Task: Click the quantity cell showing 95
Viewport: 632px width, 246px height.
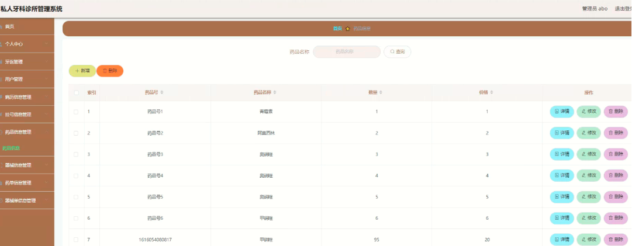Action: coord(377,240)
